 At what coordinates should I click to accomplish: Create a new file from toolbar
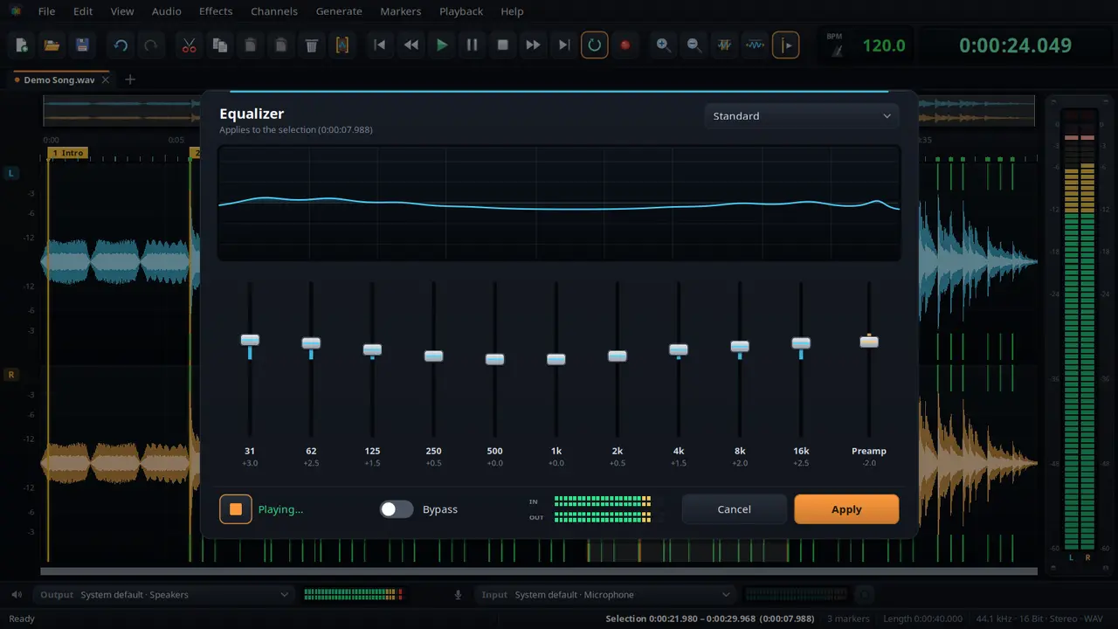[x=22, y=45]
